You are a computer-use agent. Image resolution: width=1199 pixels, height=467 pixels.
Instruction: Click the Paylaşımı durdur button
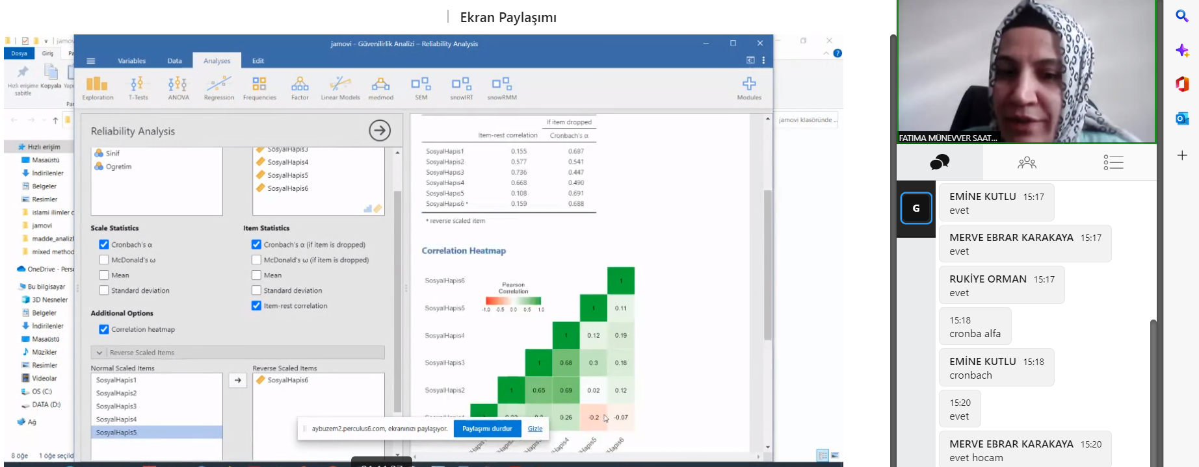tap(487, 429)
